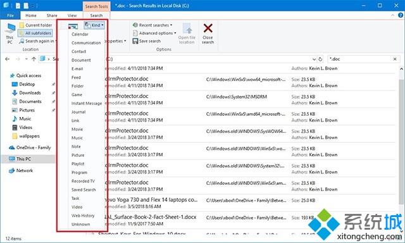Click the Search Tools contextual tab

coord(97,6)
